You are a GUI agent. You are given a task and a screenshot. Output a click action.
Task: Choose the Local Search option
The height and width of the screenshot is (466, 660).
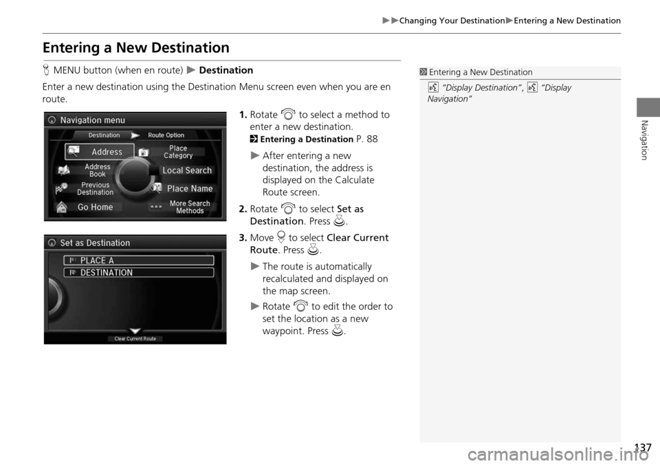click(x=187, y=170)
